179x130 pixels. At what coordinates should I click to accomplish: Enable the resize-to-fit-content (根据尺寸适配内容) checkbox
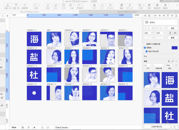(145, 44)
